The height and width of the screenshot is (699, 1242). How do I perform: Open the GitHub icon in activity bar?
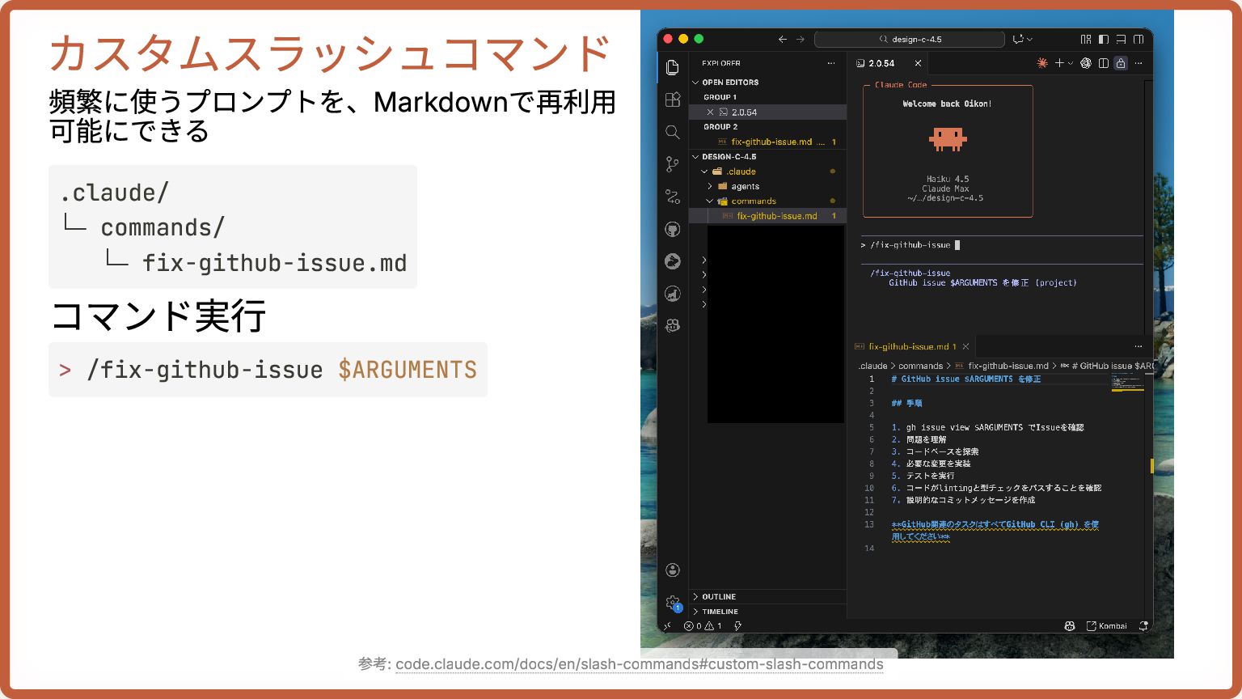pos(672,229)
